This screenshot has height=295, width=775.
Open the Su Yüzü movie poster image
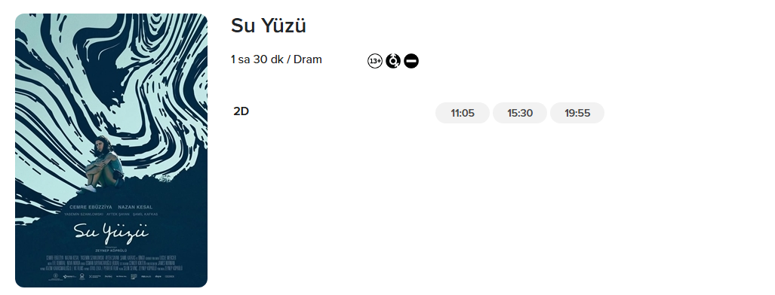click(x=111, y=151)
